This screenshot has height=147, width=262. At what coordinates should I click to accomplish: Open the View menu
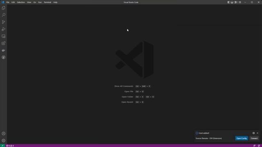pyautogui.click(x=29, y=2)
